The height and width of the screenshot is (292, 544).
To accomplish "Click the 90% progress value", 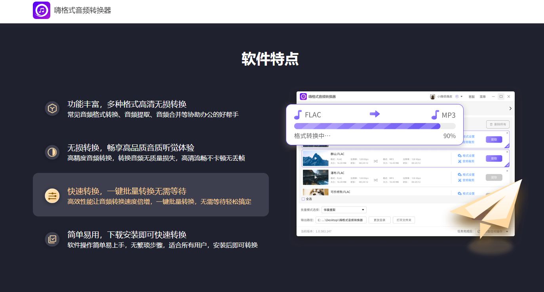I will click(449, 136).
